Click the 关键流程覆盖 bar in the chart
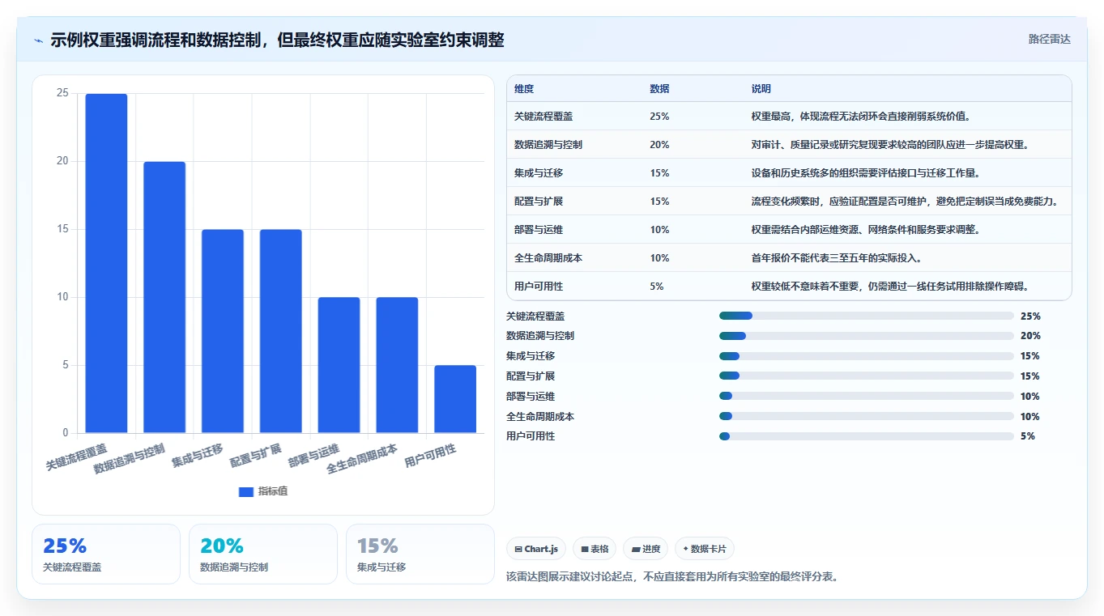Image resolution: width=1104 pixels, height=616 pixels. tap(106, 263)
